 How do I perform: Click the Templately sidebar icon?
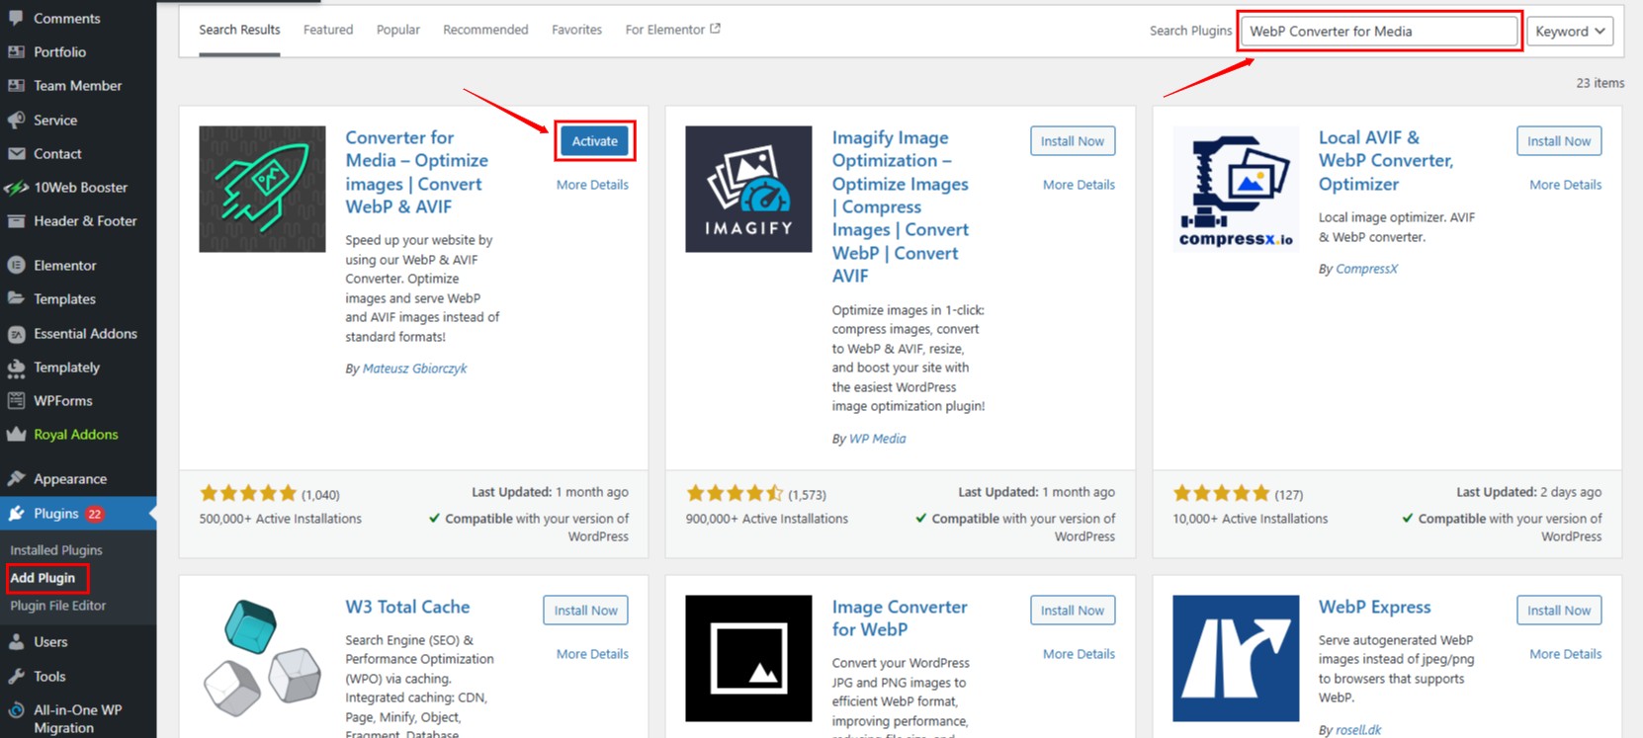(x=16, y=368)
